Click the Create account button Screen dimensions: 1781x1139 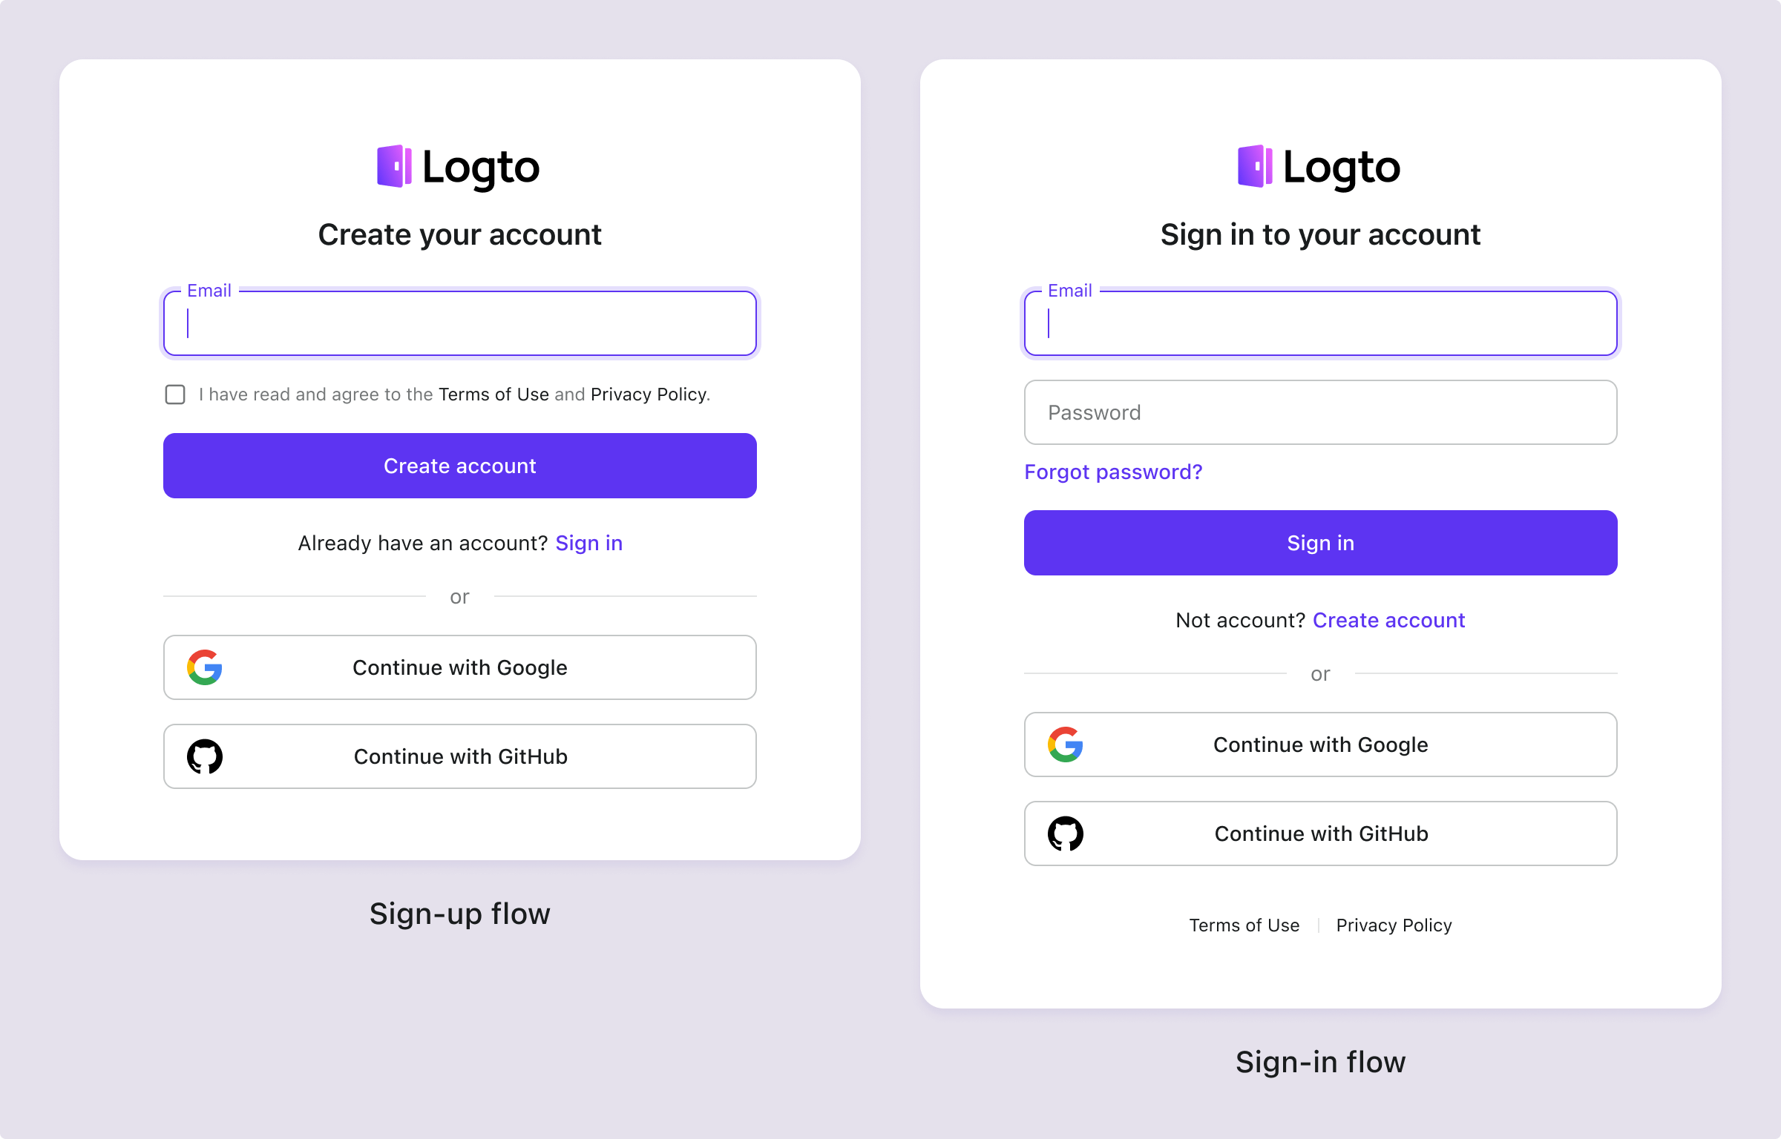pyautogui.click(x=459, y=466)
